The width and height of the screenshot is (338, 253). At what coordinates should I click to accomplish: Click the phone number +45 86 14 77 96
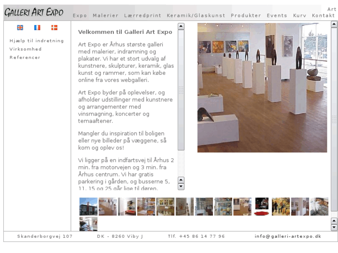[x=202, y=236]
